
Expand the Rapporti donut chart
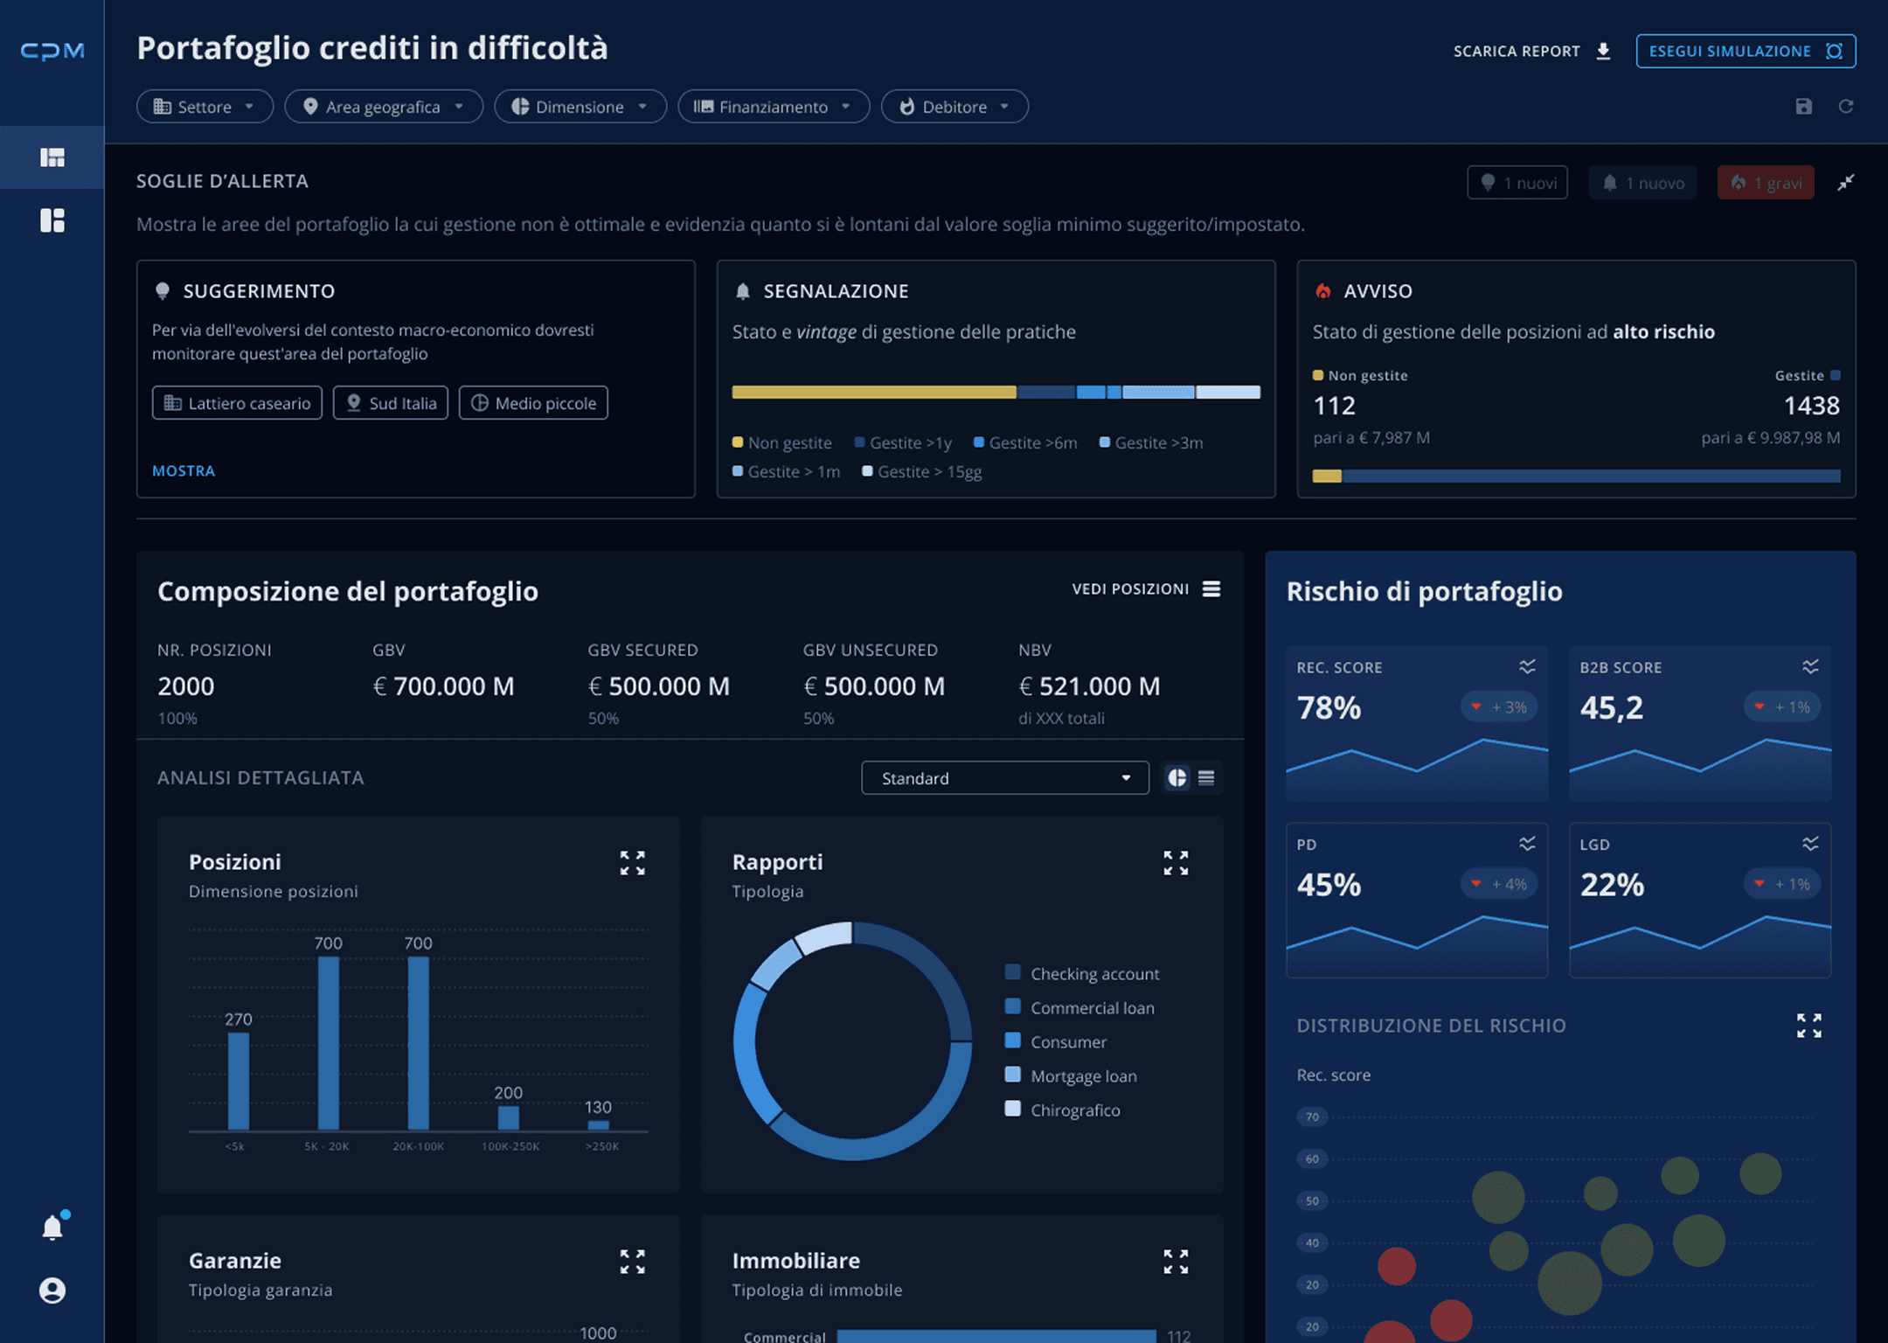click(1175, 863)
